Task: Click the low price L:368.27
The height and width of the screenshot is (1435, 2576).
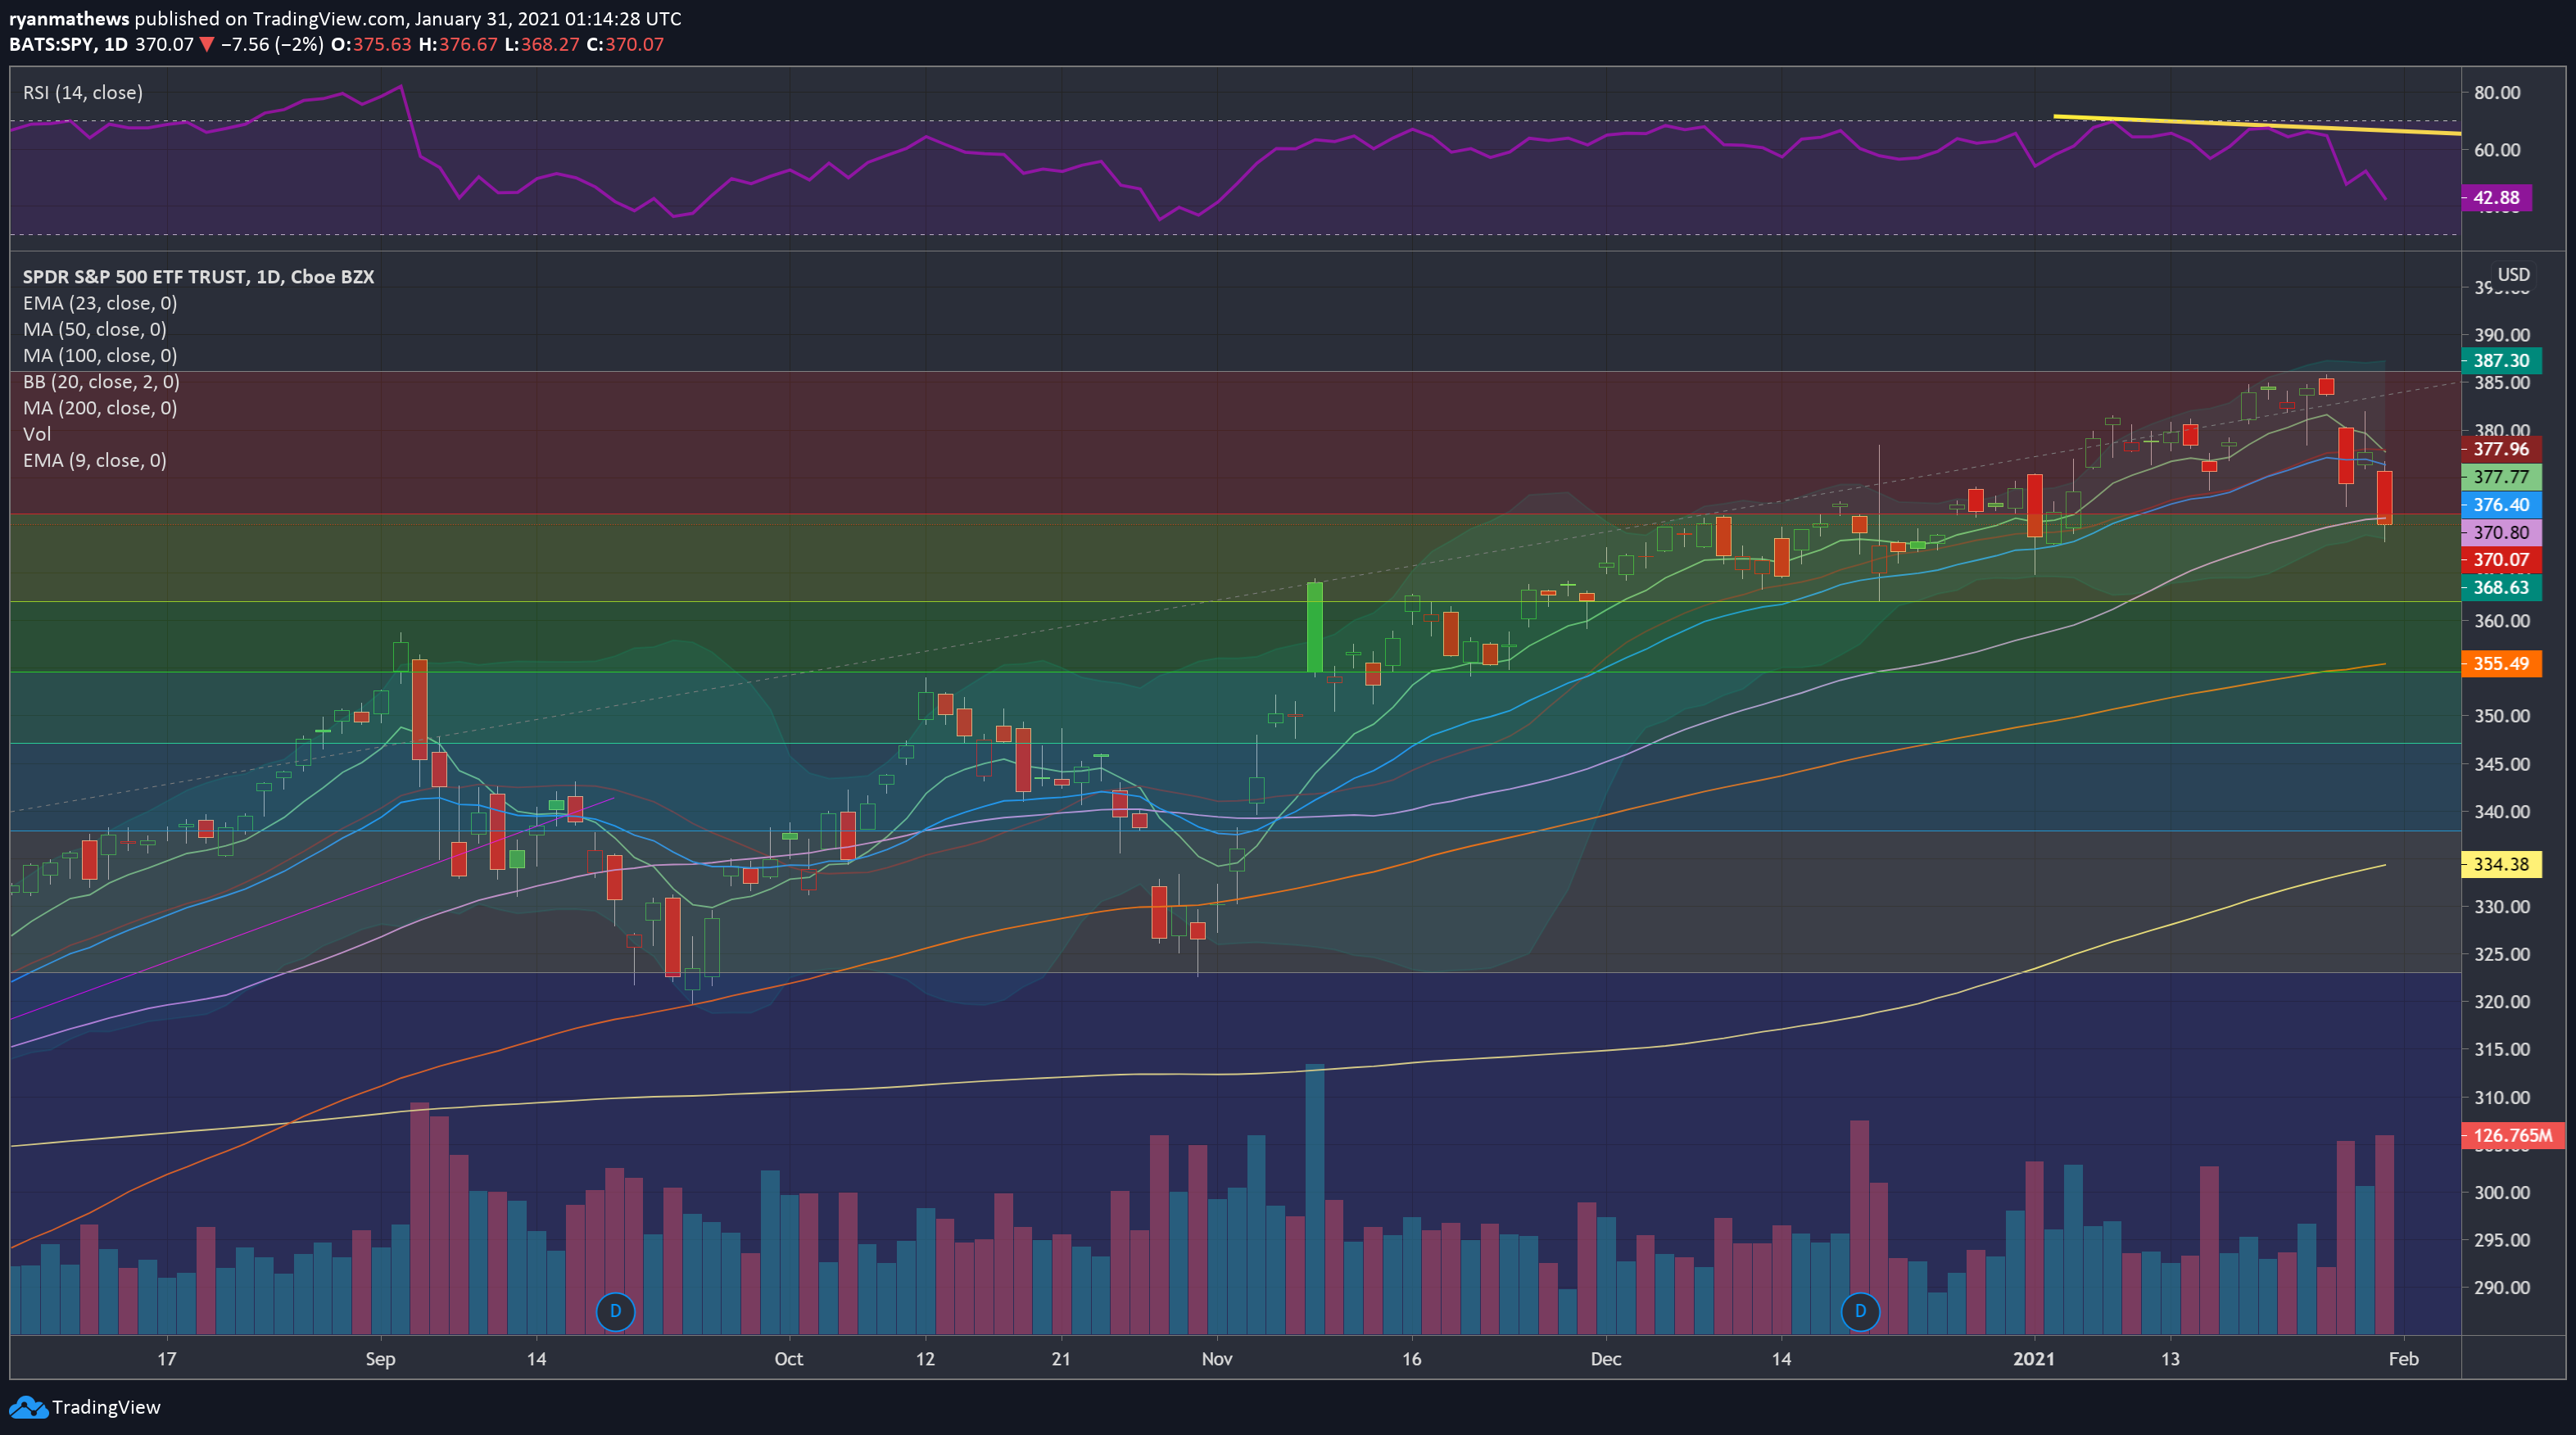Action: point(541,44)
